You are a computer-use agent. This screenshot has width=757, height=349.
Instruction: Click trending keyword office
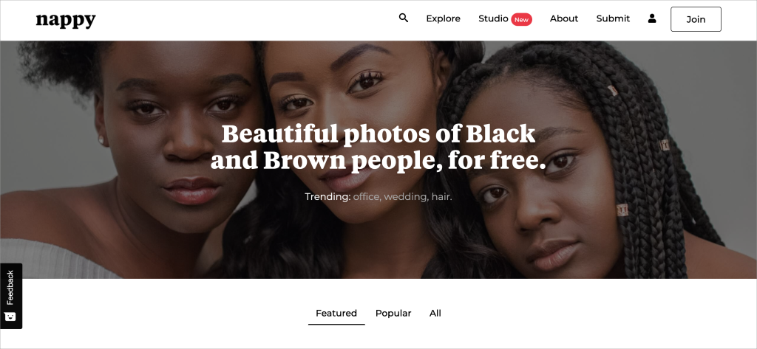tap(367, 197)
